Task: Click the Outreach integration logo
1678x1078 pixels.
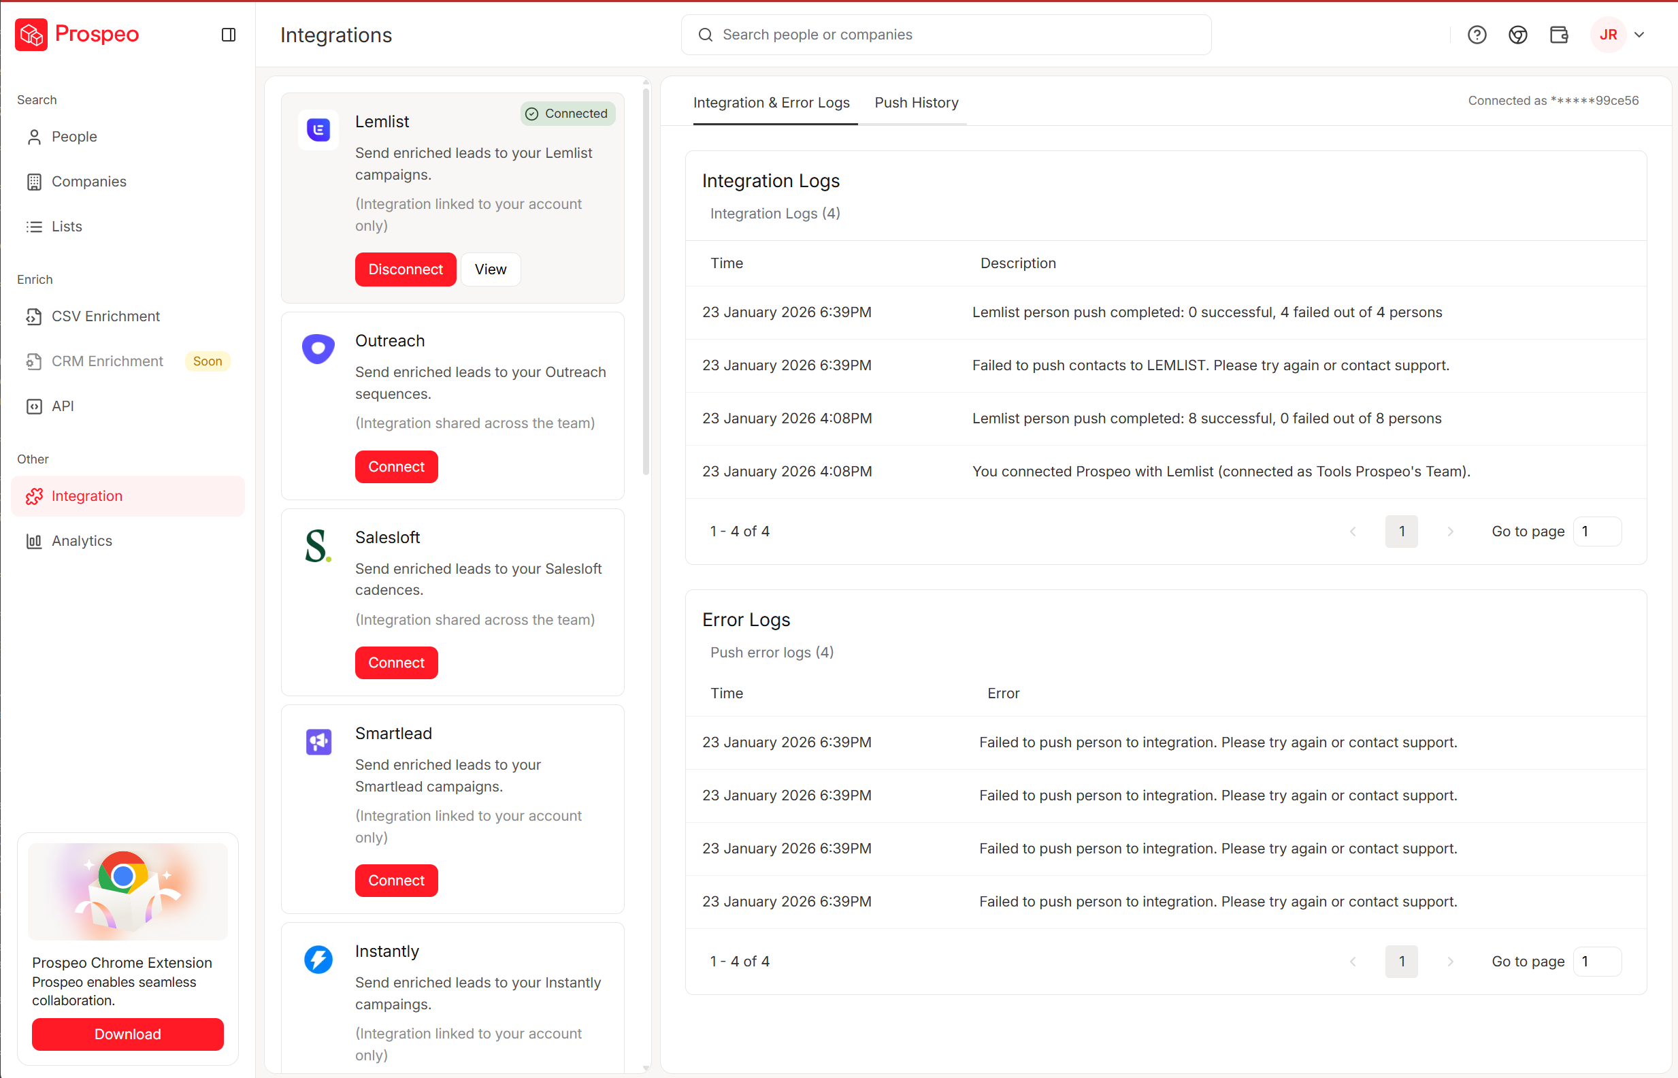Action: pyautogui.click(x=318, y=348)
